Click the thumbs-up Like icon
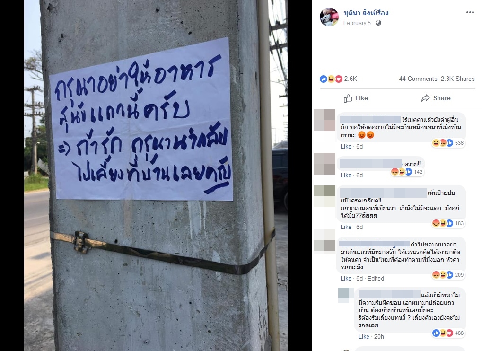 pyautogui.click(x=348, y=98)
